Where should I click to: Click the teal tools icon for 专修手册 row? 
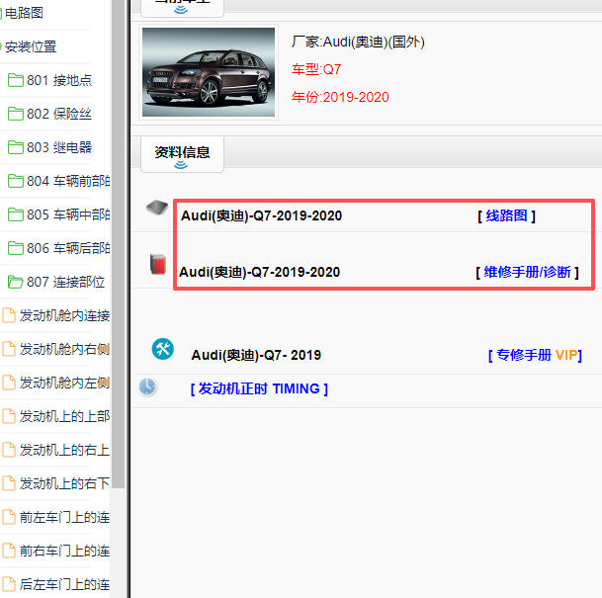coord(163,349)
